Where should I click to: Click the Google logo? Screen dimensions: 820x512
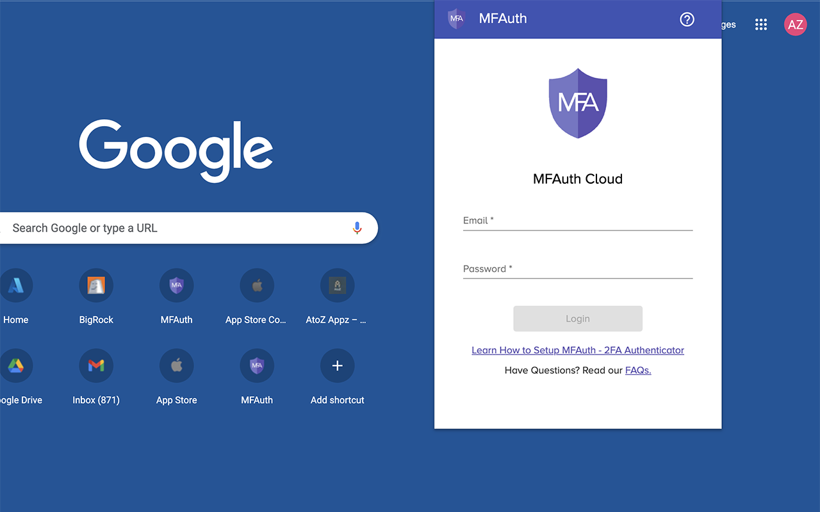[x=176, y=150]
